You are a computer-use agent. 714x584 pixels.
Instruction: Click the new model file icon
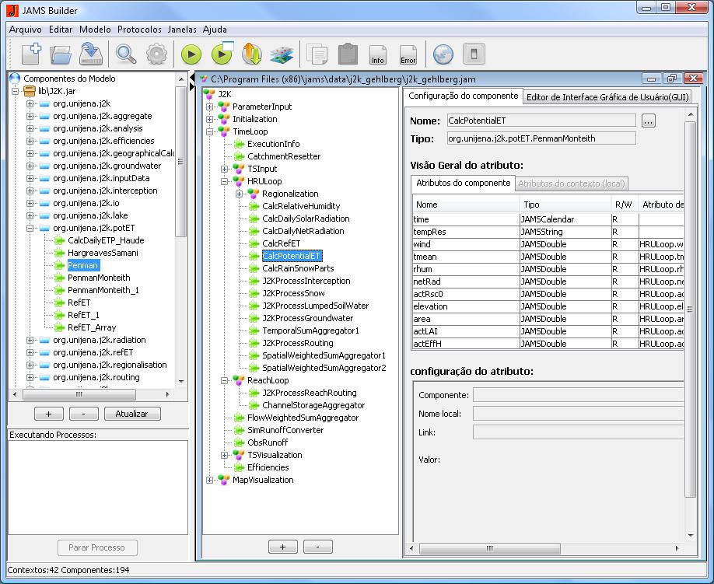click(x=31, y=54)
